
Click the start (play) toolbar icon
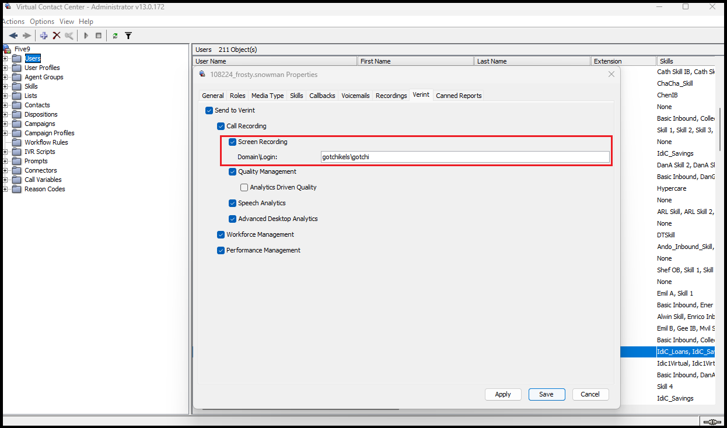coord(85,35)
